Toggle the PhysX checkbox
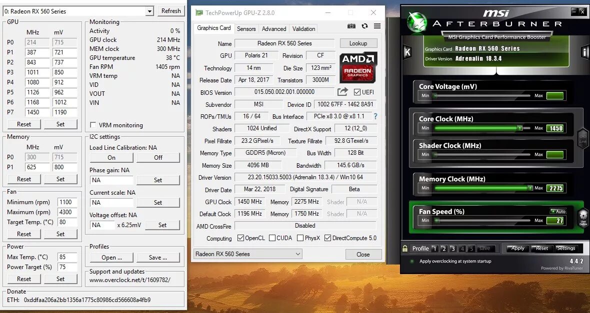 300,238
